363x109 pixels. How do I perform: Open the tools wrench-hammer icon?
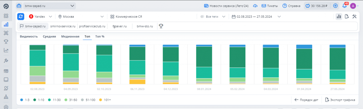pos(354,16)
